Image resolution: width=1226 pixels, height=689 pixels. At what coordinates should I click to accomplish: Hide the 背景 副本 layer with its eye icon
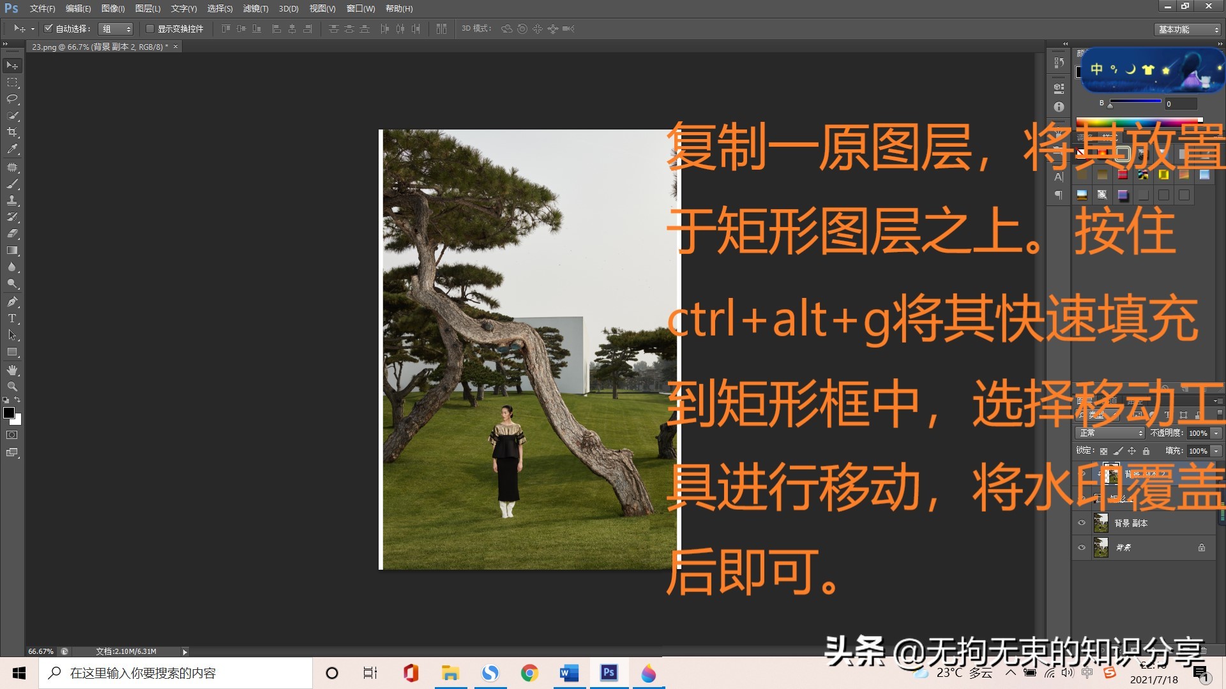[x=1082, y=522]
